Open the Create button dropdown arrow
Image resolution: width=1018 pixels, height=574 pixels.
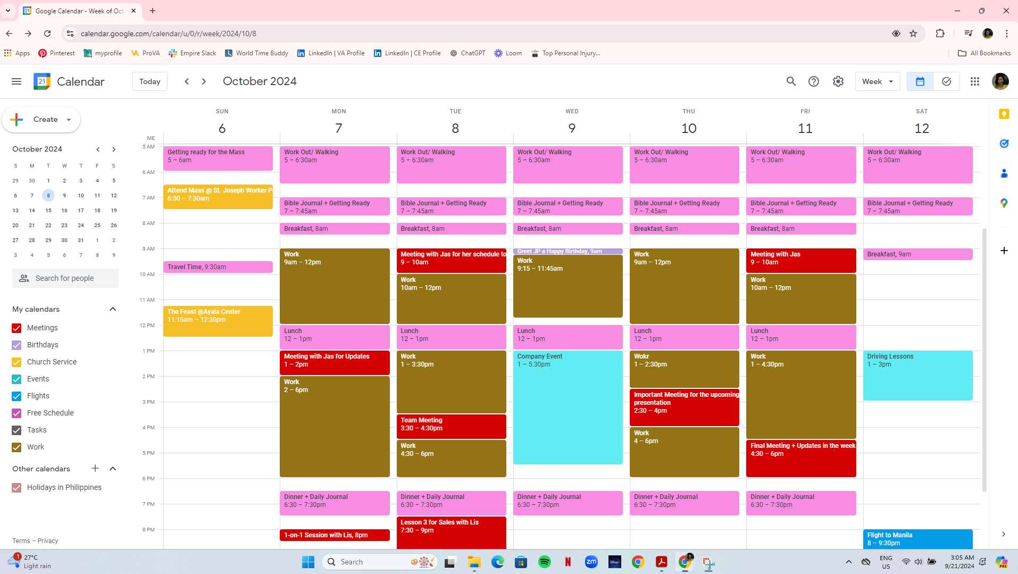click(x=69, y=120)
